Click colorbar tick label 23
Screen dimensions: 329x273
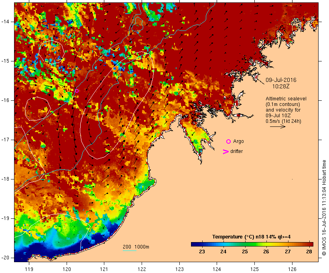[x=202, y=251]
